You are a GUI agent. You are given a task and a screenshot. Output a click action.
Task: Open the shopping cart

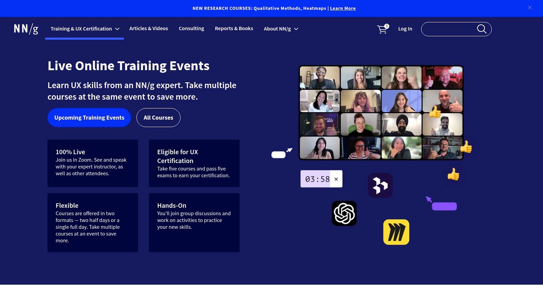tap(383, 29)
